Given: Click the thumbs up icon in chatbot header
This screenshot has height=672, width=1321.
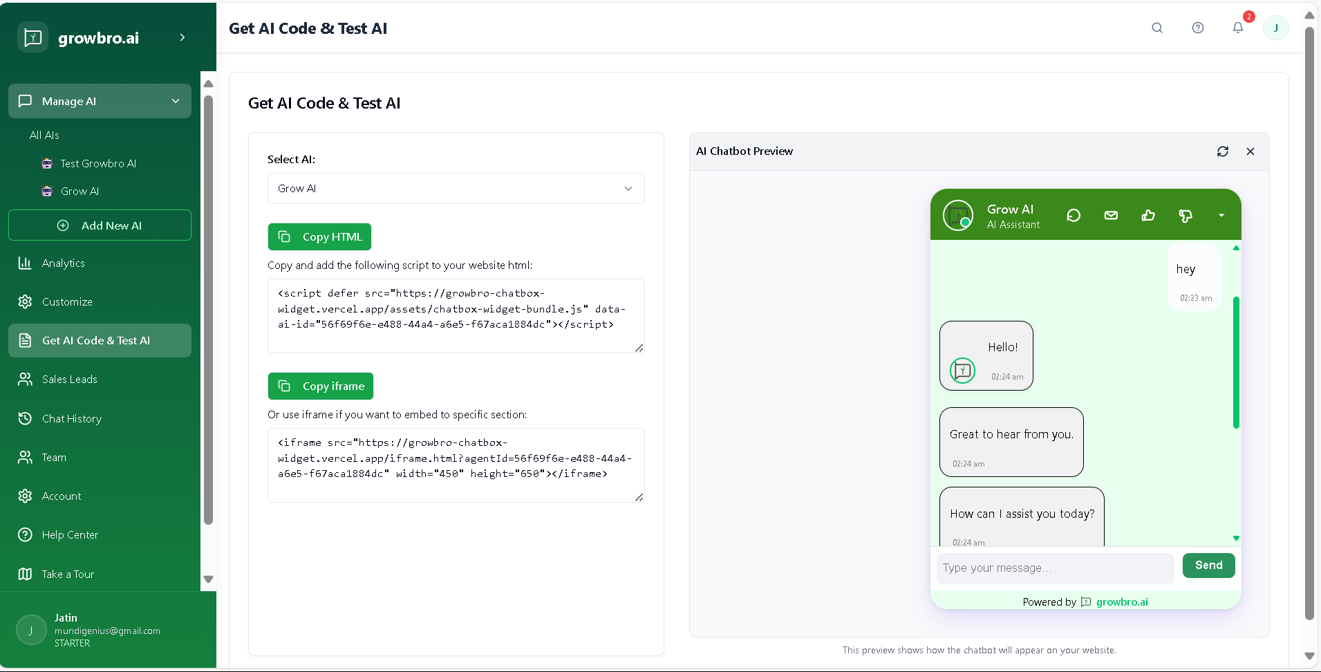Looking at the screenshot, I should point(1148,215).
